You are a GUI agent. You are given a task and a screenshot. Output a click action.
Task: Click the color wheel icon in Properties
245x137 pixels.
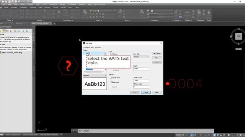click(148, 11)
